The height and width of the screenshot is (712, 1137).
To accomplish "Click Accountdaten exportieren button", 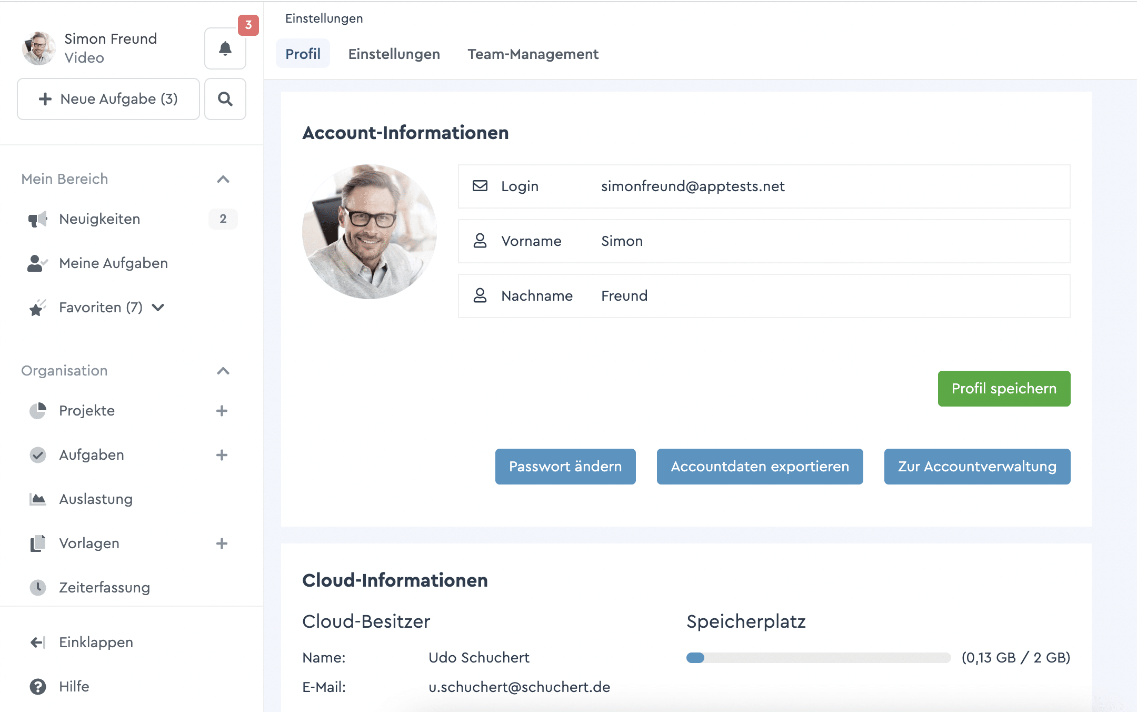I will [760, 467].
